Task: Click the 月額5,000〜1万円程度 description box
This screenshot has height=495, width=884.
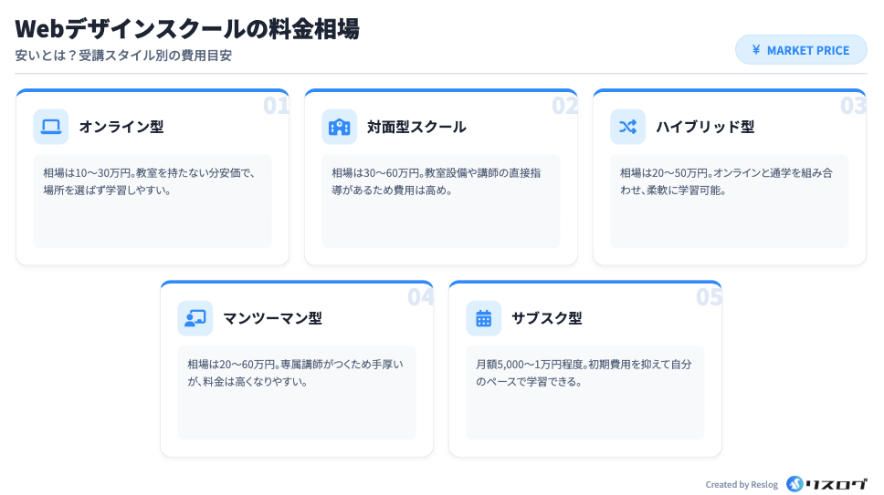Action: pos(585,392)
